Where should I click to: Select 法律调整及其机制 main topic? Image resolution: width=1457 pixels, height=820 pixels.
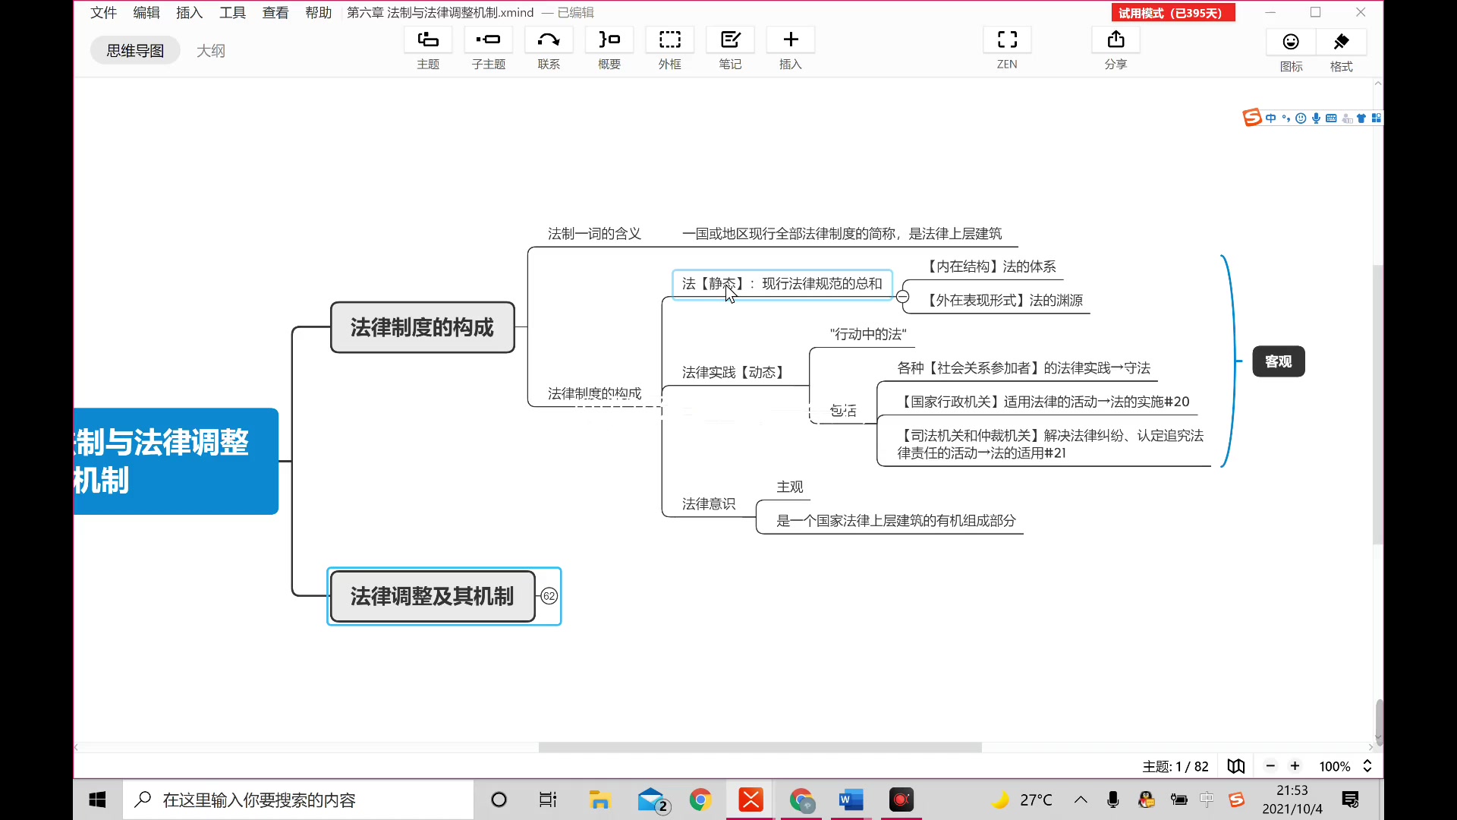tap(433, 596)
